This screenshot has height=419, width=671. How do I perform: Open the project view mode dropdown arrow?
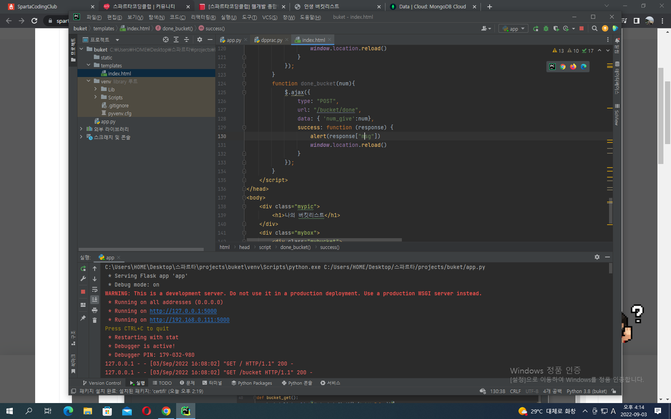click(117, 40)
